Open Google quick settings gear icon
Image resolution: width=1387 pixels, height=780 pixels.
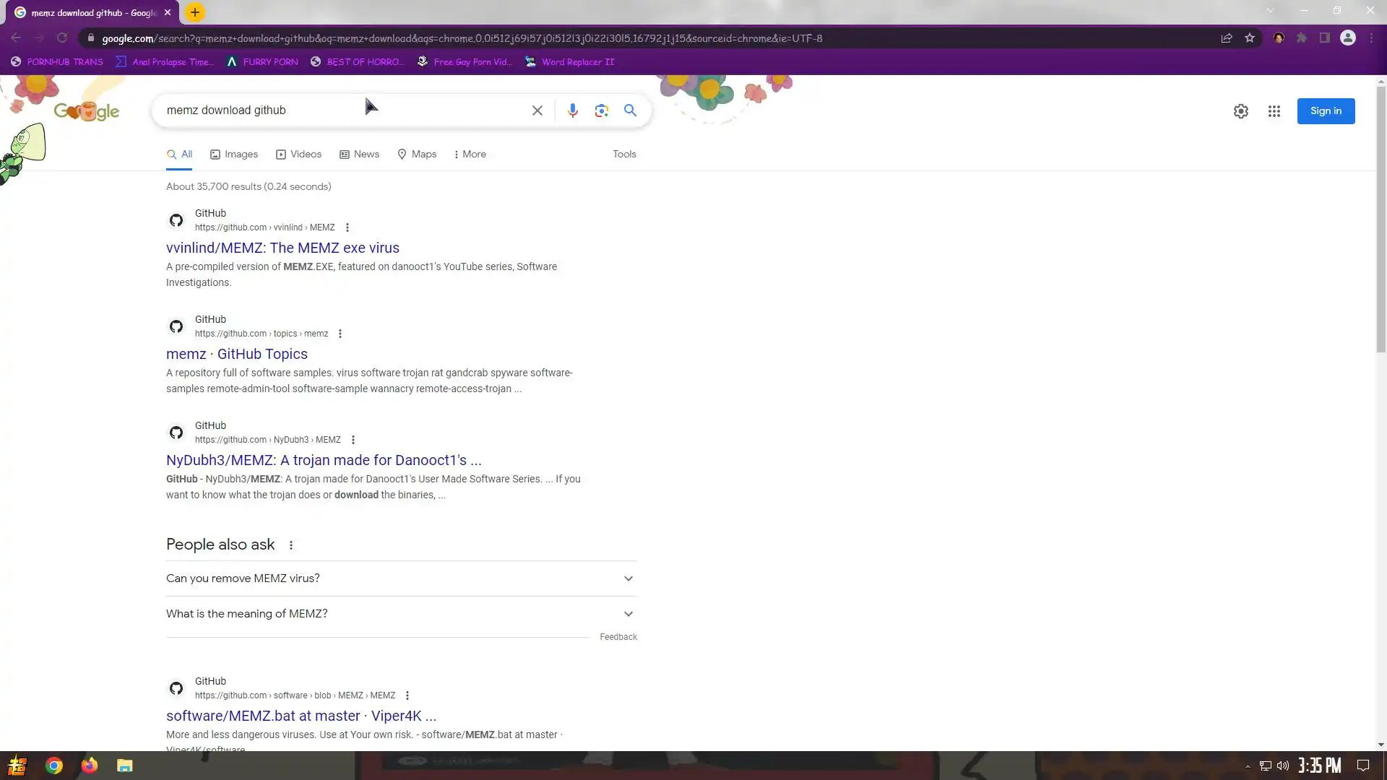click(1240, 111)
